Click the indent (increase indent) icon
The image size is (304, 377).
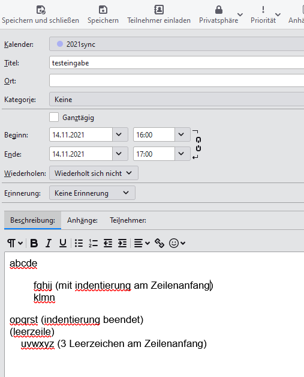point(122,243)
